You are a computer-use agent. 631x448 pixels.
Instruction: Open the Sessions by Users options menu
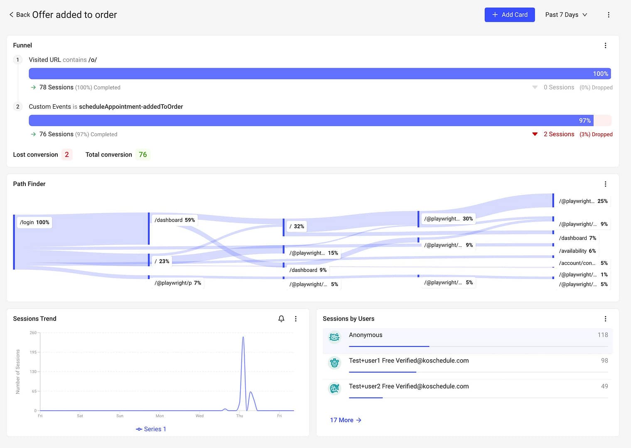[605, 319]
